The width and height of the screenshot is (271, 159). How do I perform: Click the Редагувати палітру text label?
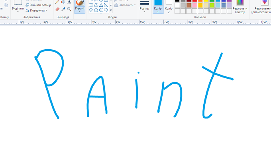click(x=240, y=10)
